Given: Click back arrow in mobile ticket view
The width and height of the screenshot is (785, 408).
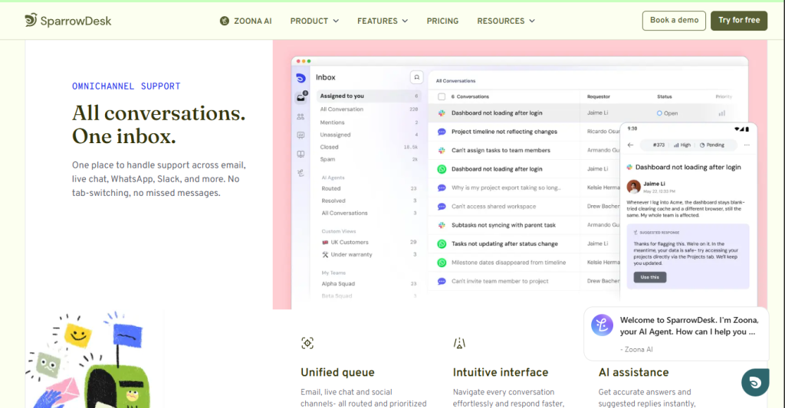Looking at the screenshot, I should tap(630, 145).
